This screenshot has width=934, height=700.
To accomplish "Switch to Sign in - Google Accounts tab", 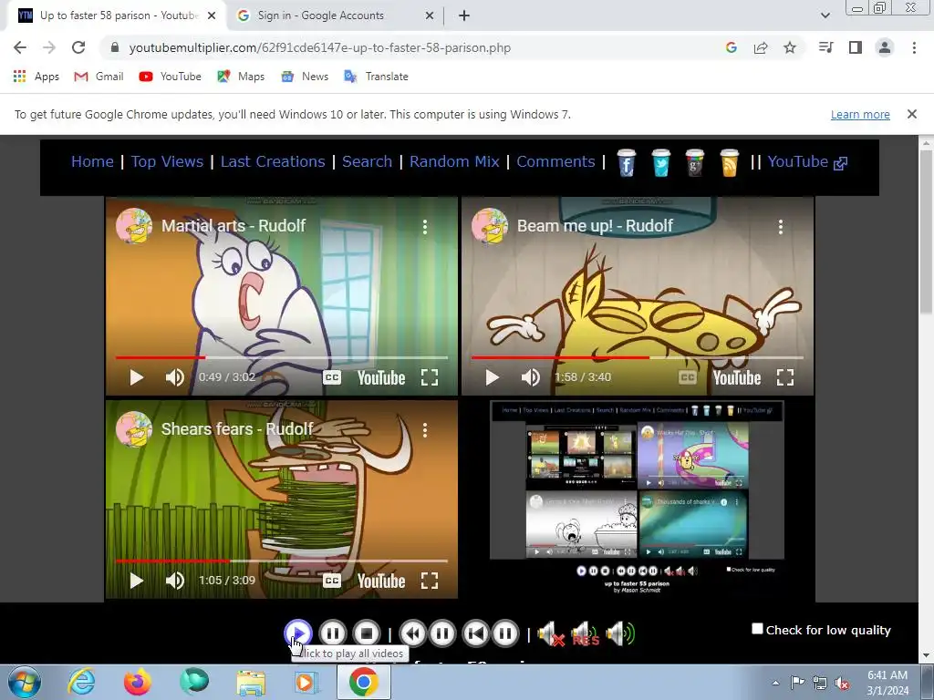I will coord(336,15).
